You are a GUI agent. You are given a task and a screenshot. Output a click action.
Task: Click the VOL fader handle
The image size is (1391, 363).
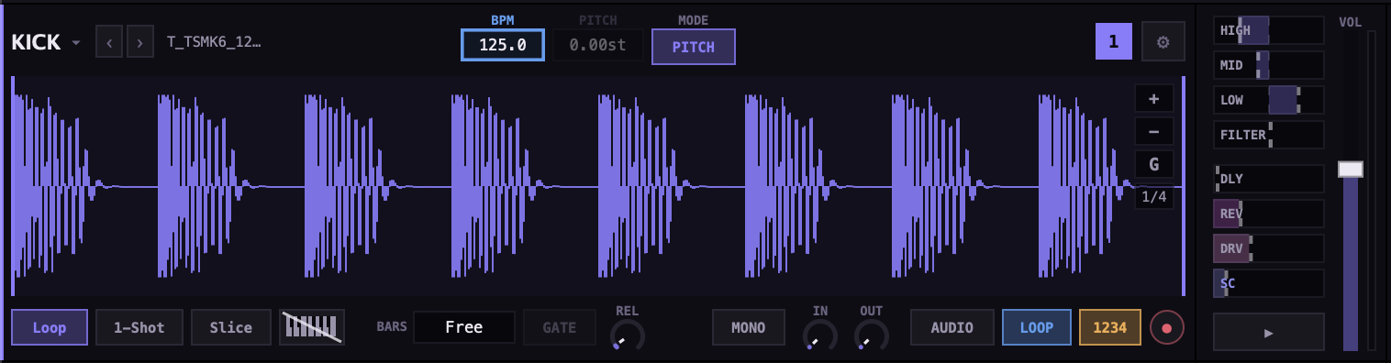click(x=1351, y=169)
